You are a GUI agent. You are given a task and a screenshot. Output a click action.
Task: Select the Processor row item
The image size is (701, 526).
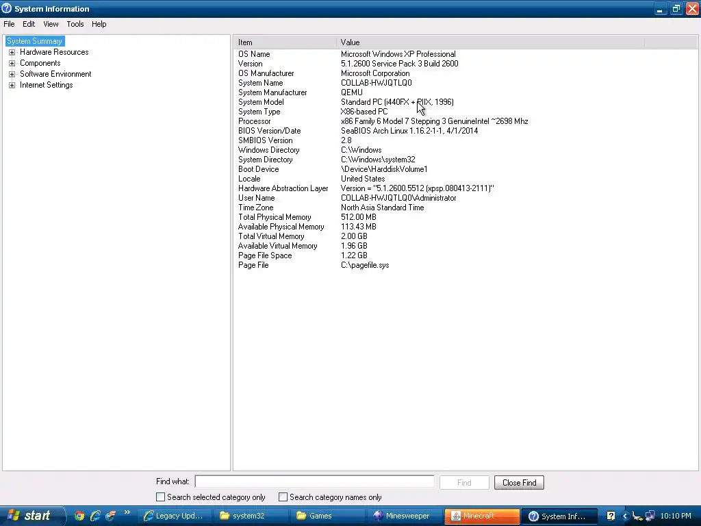coord(255,121)
